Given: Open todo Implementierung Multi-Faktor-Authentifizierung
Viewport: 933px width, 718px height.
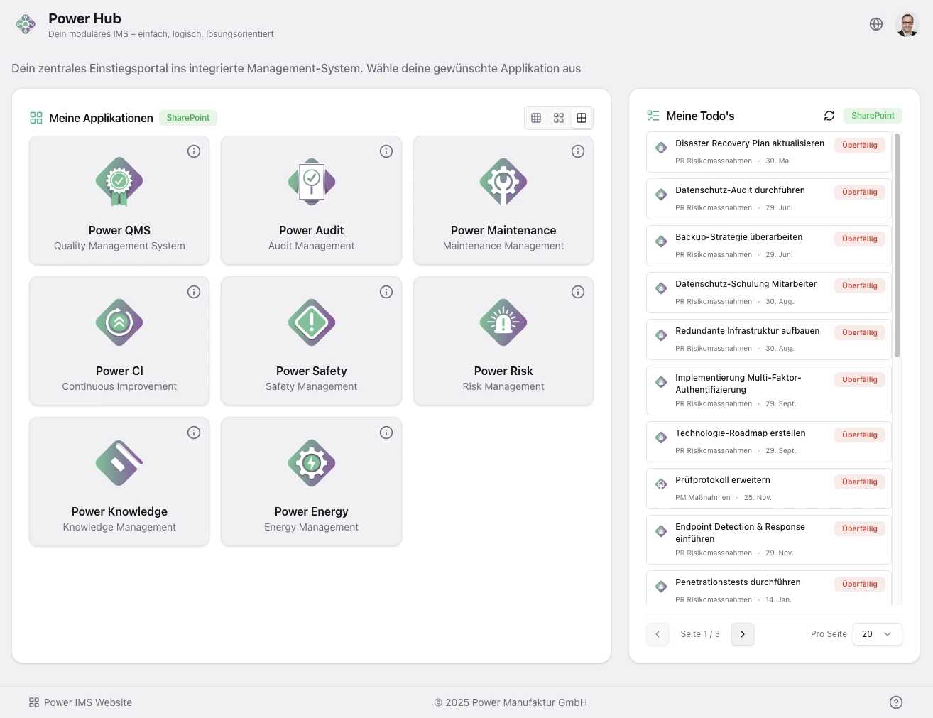Looking at the screenshot, I should coord(769,391).
